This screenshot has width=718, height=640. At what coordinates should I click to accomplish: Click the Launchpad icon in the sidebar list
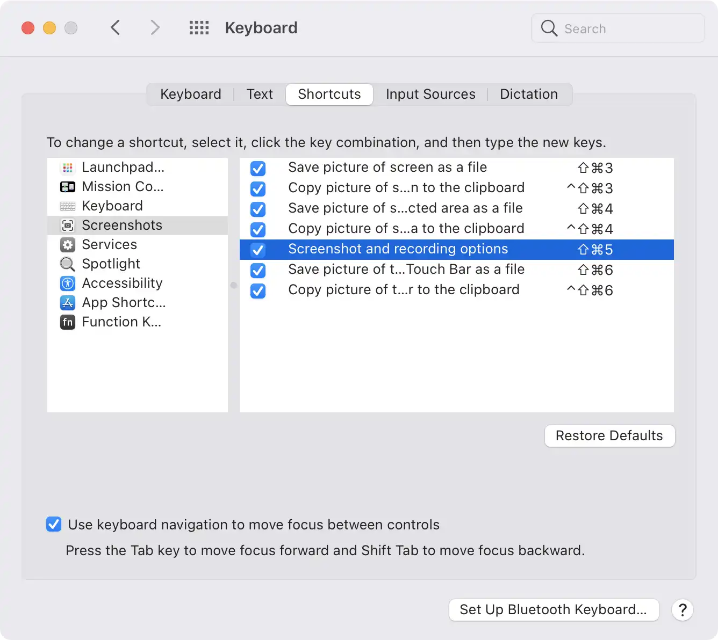click(x=68, y=168)
